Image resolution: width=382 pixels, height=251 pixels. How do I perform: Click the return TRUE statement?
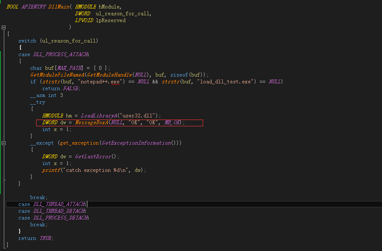click(x=36, y=238)
